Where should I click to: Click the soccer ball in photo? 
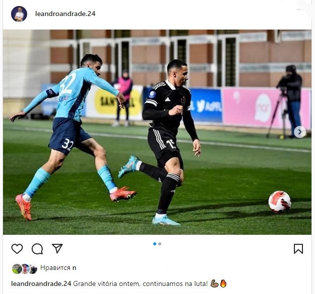click(280, 202)
